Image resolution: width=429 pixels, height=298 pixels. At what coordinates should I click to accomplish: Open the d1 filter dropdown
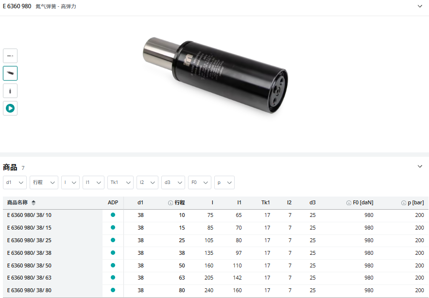pos(15,182)
